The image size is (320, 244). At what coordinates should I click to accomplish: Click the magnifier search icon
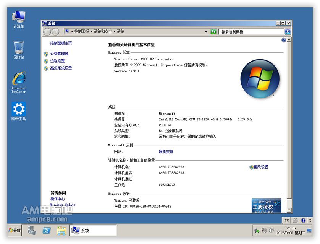point(287,32)
